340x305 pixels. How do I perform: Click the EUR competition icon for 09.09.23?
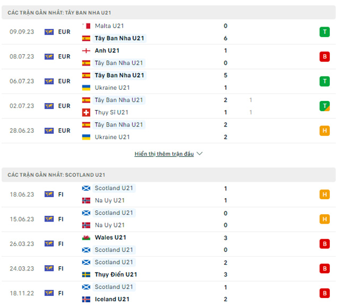coord(49,32)
